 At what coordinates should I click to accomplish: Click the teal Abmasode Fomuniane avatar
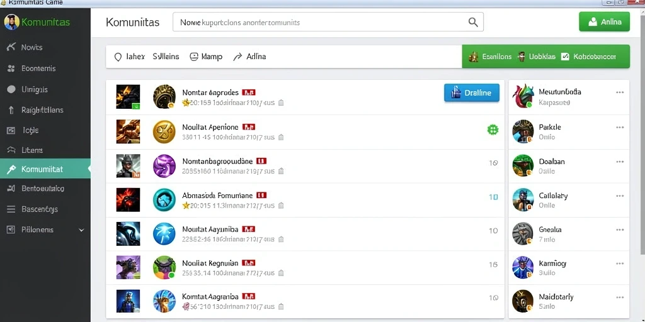click(x=164, y=200)
